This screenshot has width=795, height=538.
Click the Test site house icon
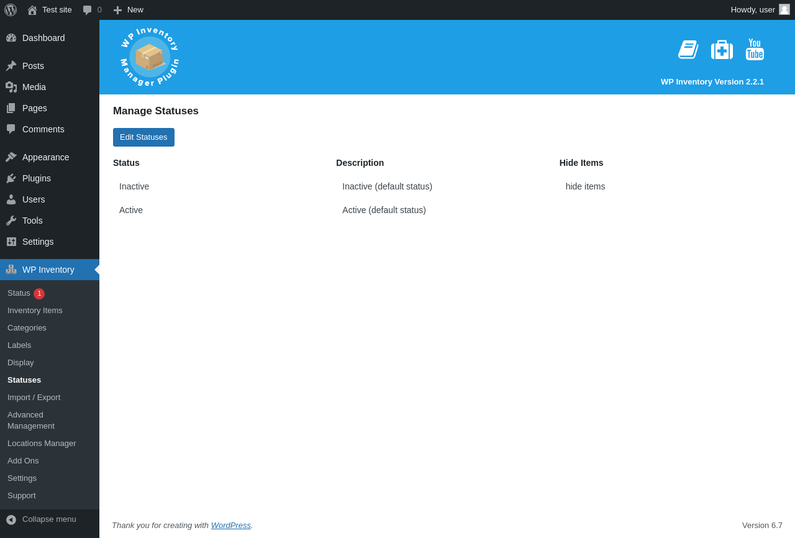[x=32, y=10]
